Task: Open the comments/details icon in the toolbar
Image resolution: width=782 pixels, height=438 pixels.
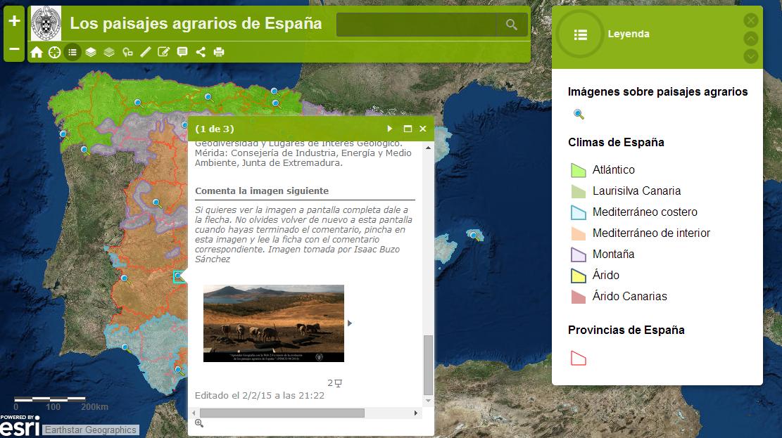Action: tap(182, 51)
